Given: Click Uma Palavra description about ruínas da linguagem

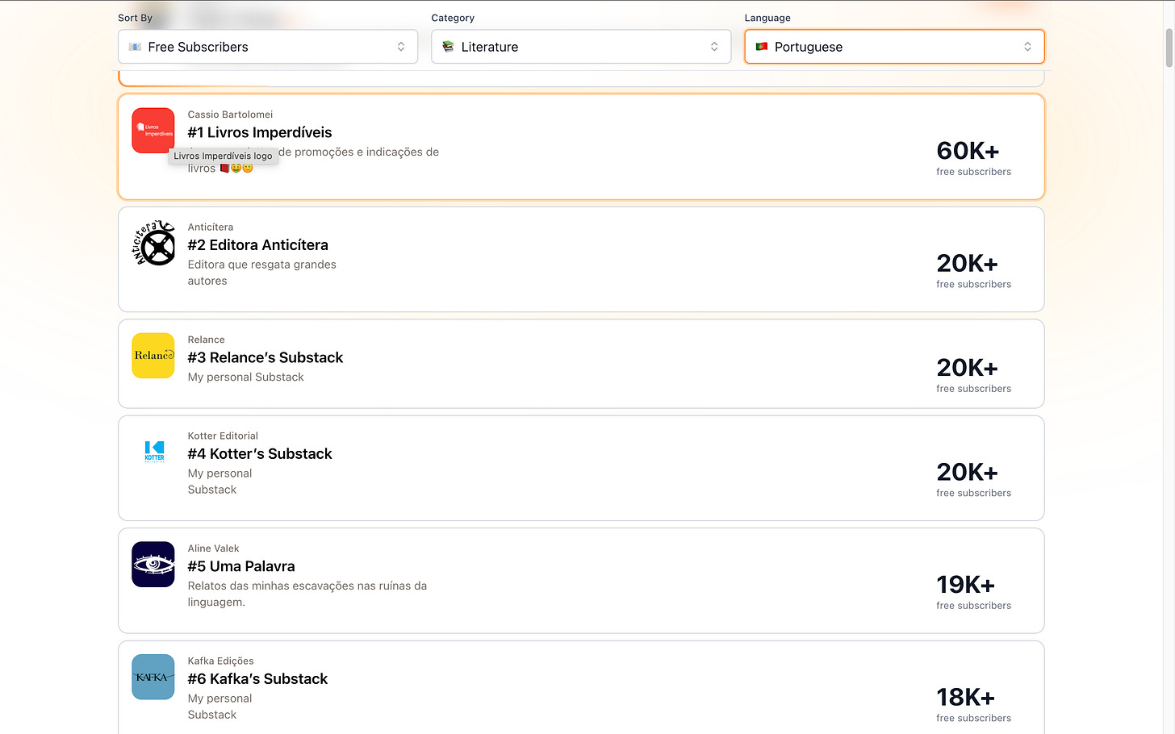Looking at the screenshot, I should (x=307, y=594).
